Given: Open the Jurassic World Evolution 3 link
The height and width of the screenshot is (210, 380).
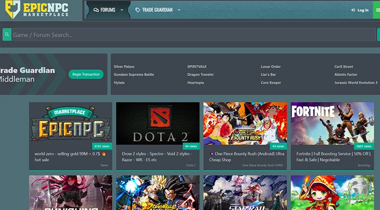Looking at the screenshot, I should (356, 82).
